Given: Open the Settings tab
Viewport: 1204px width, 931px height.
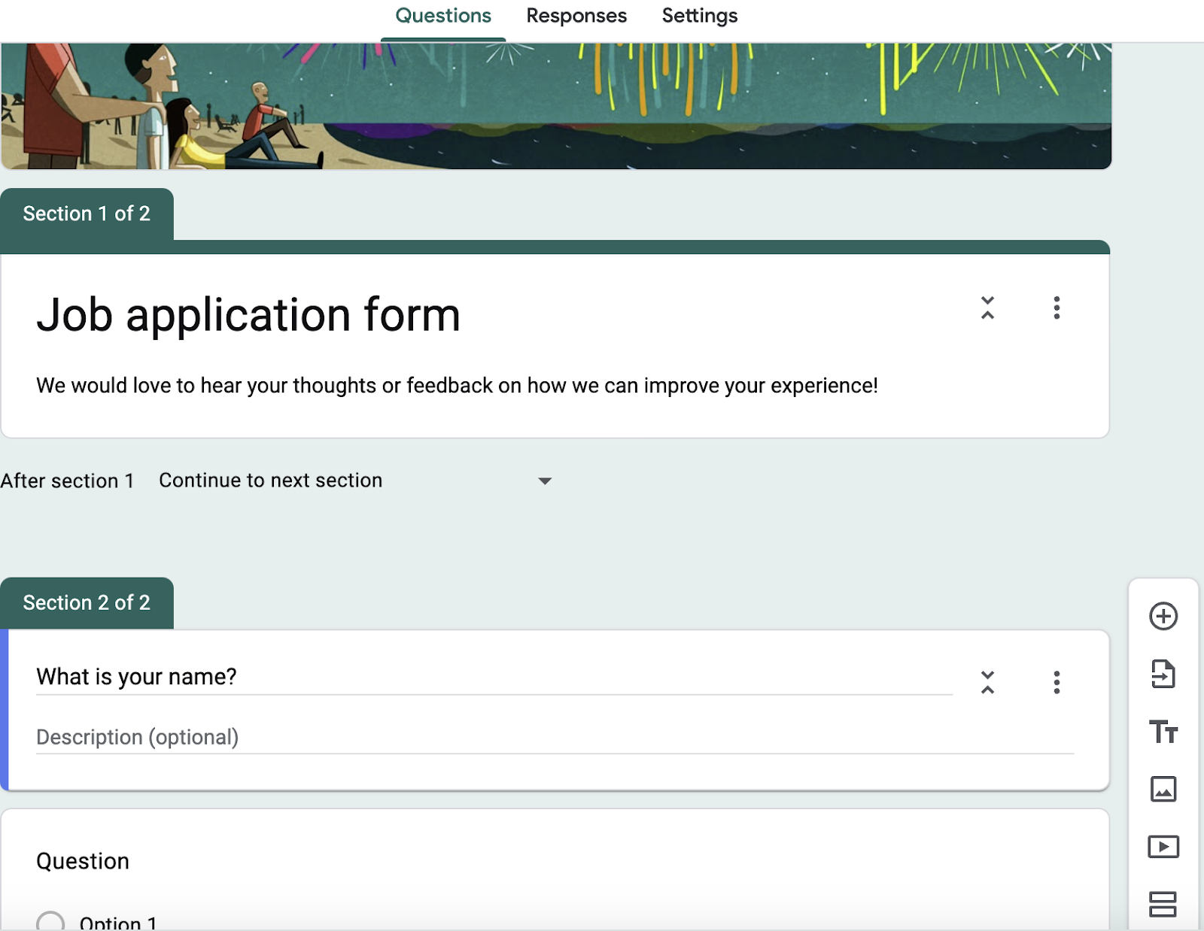Looking at the screenshot, I should tap(699, 15).
